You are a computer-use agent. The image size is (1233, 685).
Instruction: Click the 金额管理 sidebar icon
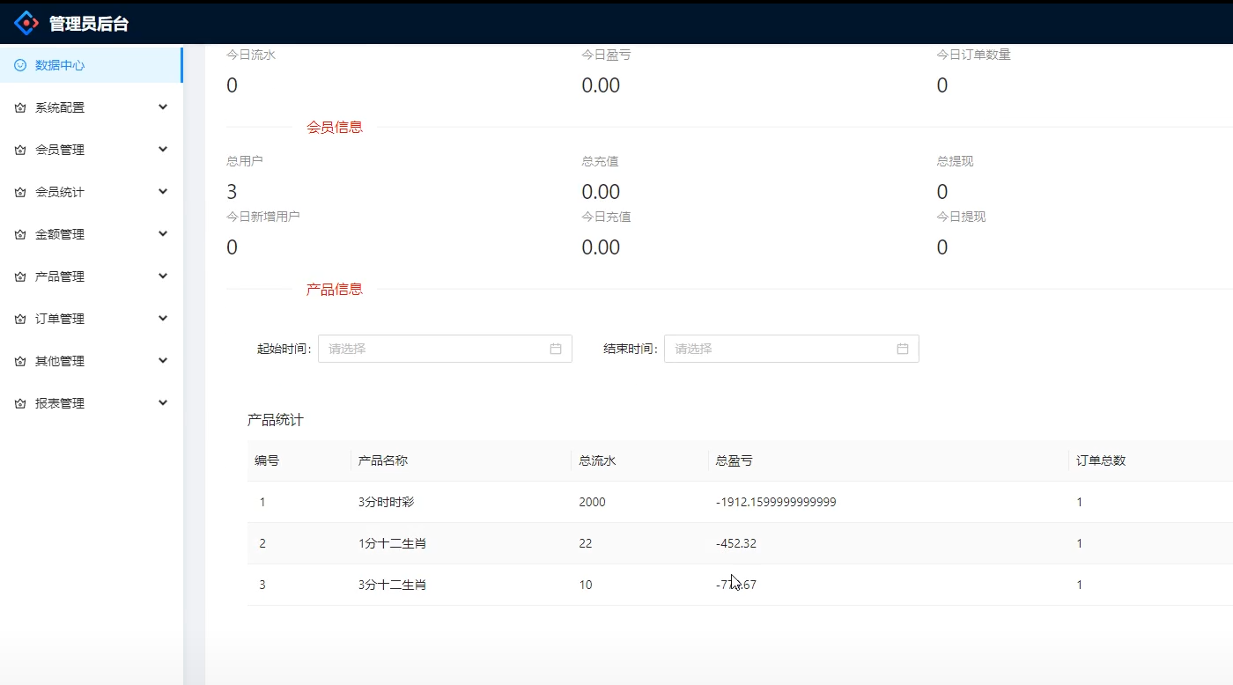(x=19, y=233)
